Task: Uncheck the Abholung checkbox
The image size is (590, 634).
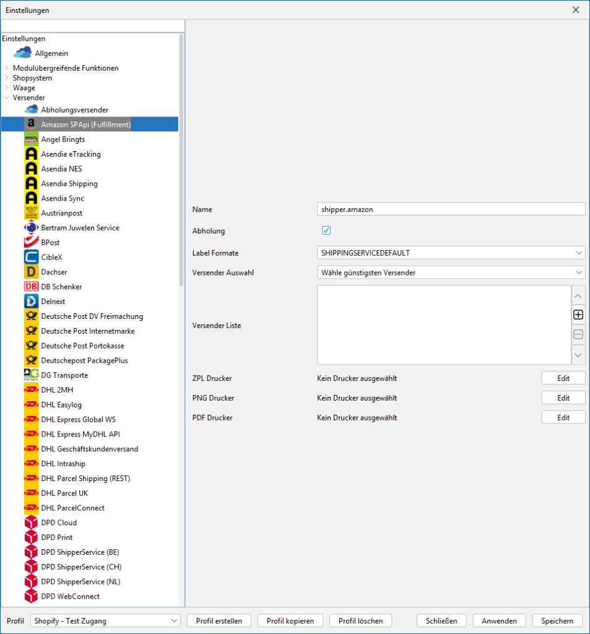Action: 326,231
